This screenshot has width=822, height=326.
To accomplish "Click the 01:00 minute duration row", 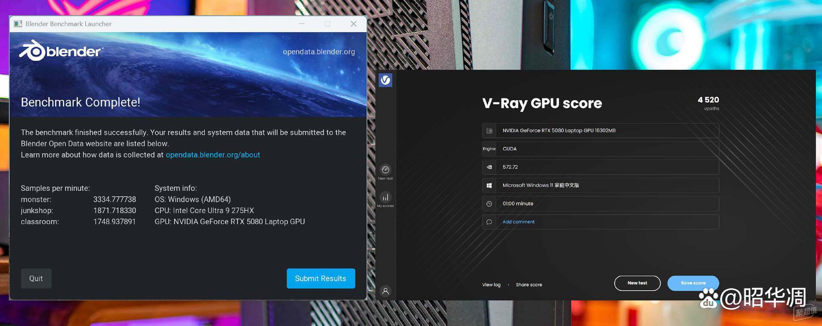I will pyautogui.click(x=600, y=204).
